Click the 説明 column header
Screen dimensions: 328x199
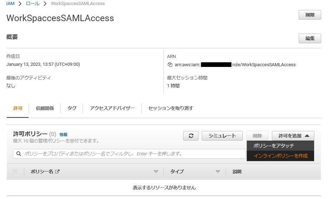(237, 171)
